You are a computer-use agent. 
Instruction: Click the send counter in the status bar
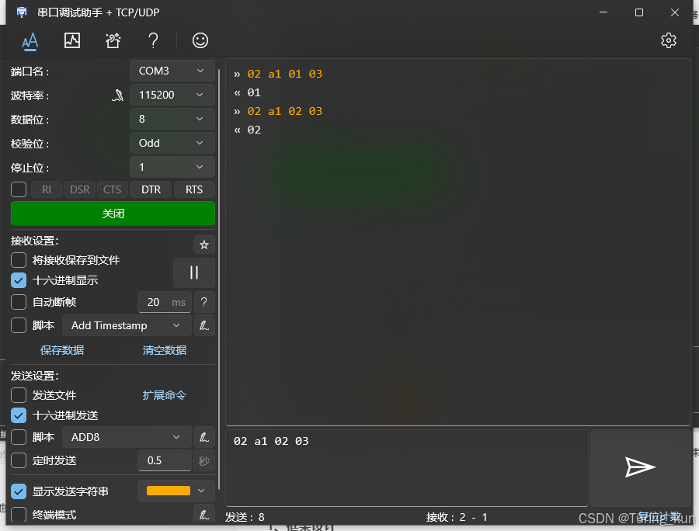coord(245,517)
